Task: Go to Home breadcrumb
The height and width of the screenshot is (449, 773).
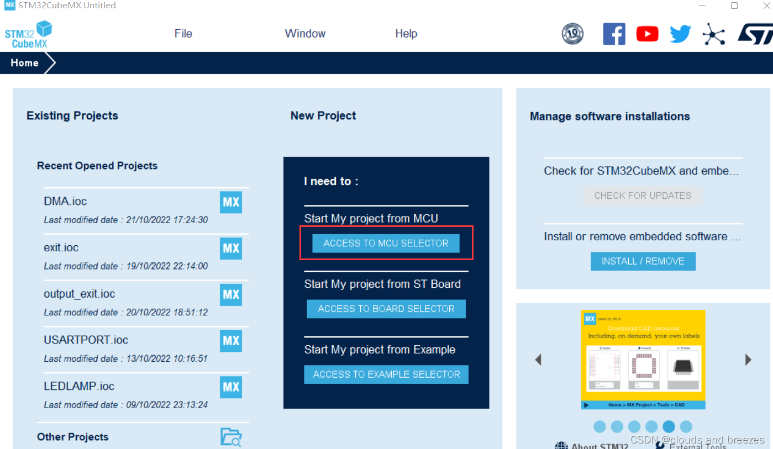Action: [x=25, y=63]
